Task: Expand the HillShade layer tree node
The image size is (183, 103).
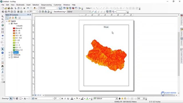Action: (9, 55)
